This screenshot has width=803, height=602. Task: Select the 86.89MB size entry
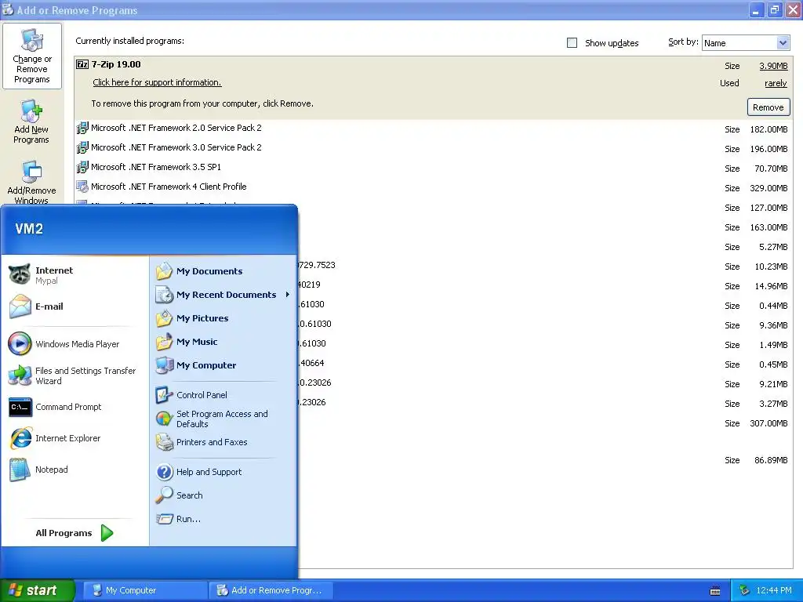point(771,460)
